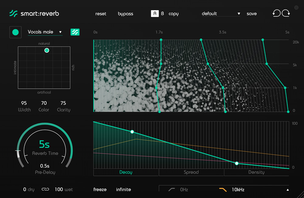
Task: Open the default preset dropdown
Action: click(221, 14)
